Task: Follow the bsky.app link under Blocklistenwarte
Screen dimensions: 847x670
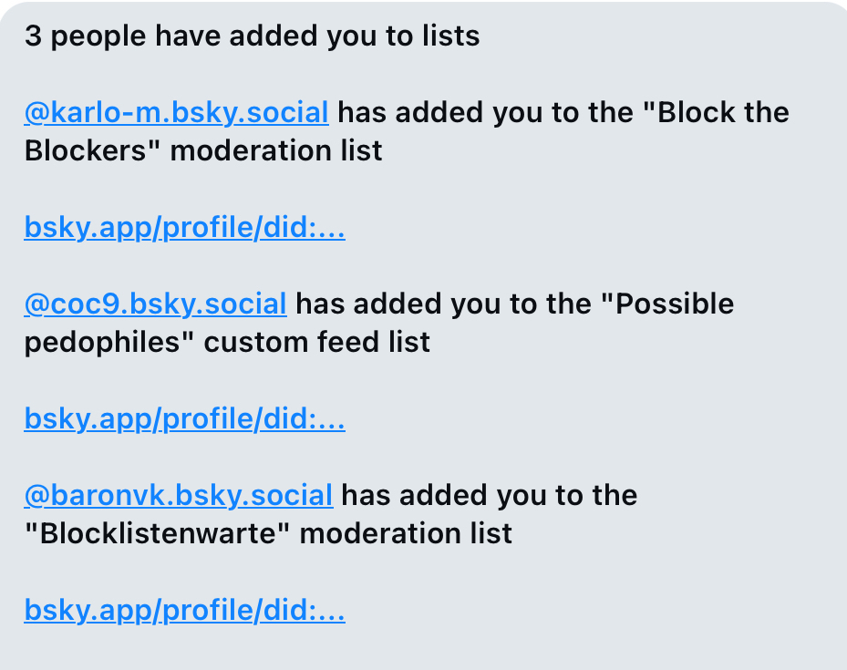Action: (184, 611)
